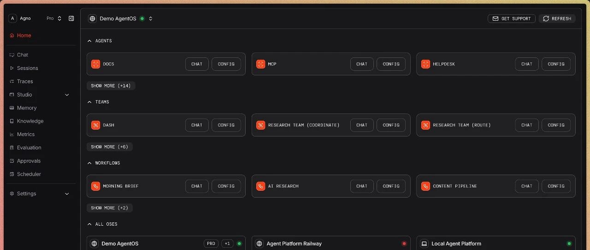Click the +1 tag on Demo AgentOS card
The width and height of the screenshot is (590, 250).
click(x=227, y=244)
